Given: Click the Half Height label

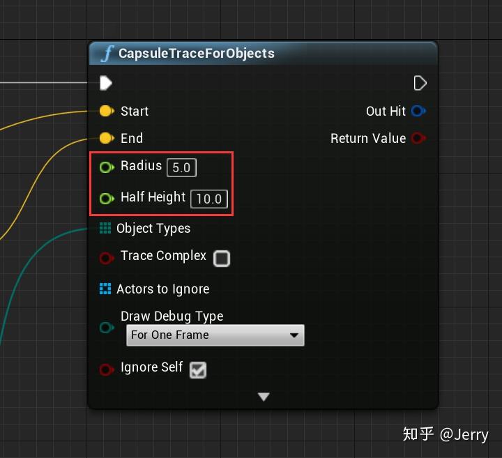Looking at the screenshot, I should point(153,197).
